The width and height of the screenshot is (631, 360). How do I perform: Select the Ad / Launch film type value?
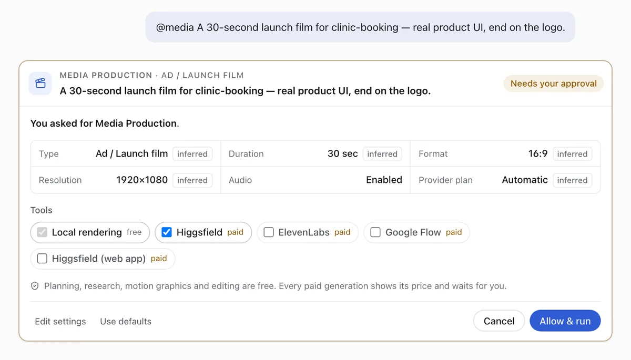(x=132, y=154)
